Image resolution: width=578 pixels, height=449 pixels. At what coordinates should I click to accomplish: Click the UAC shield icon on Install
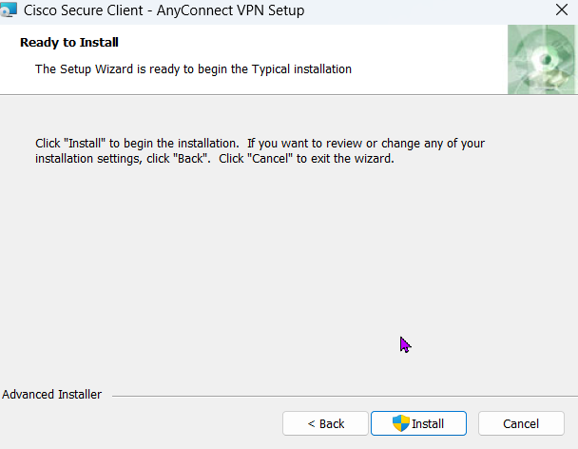point(401,423)
